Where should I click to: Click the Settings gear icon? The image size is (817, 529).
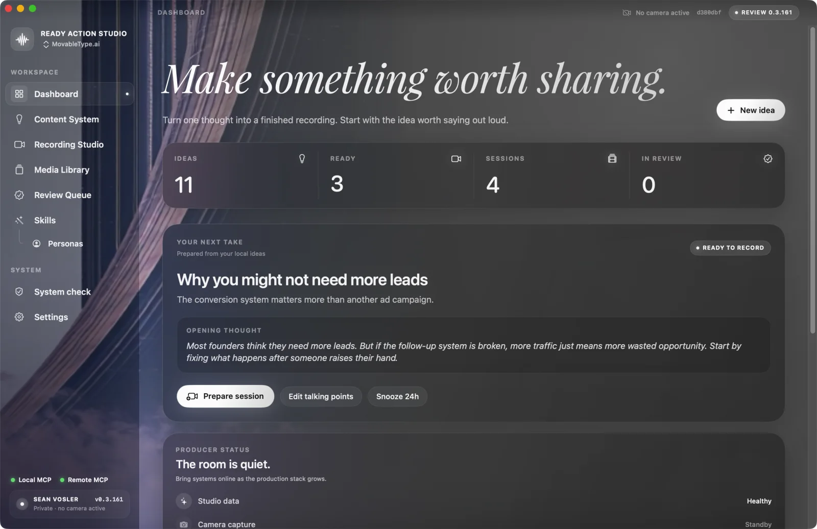pos(19,317)
